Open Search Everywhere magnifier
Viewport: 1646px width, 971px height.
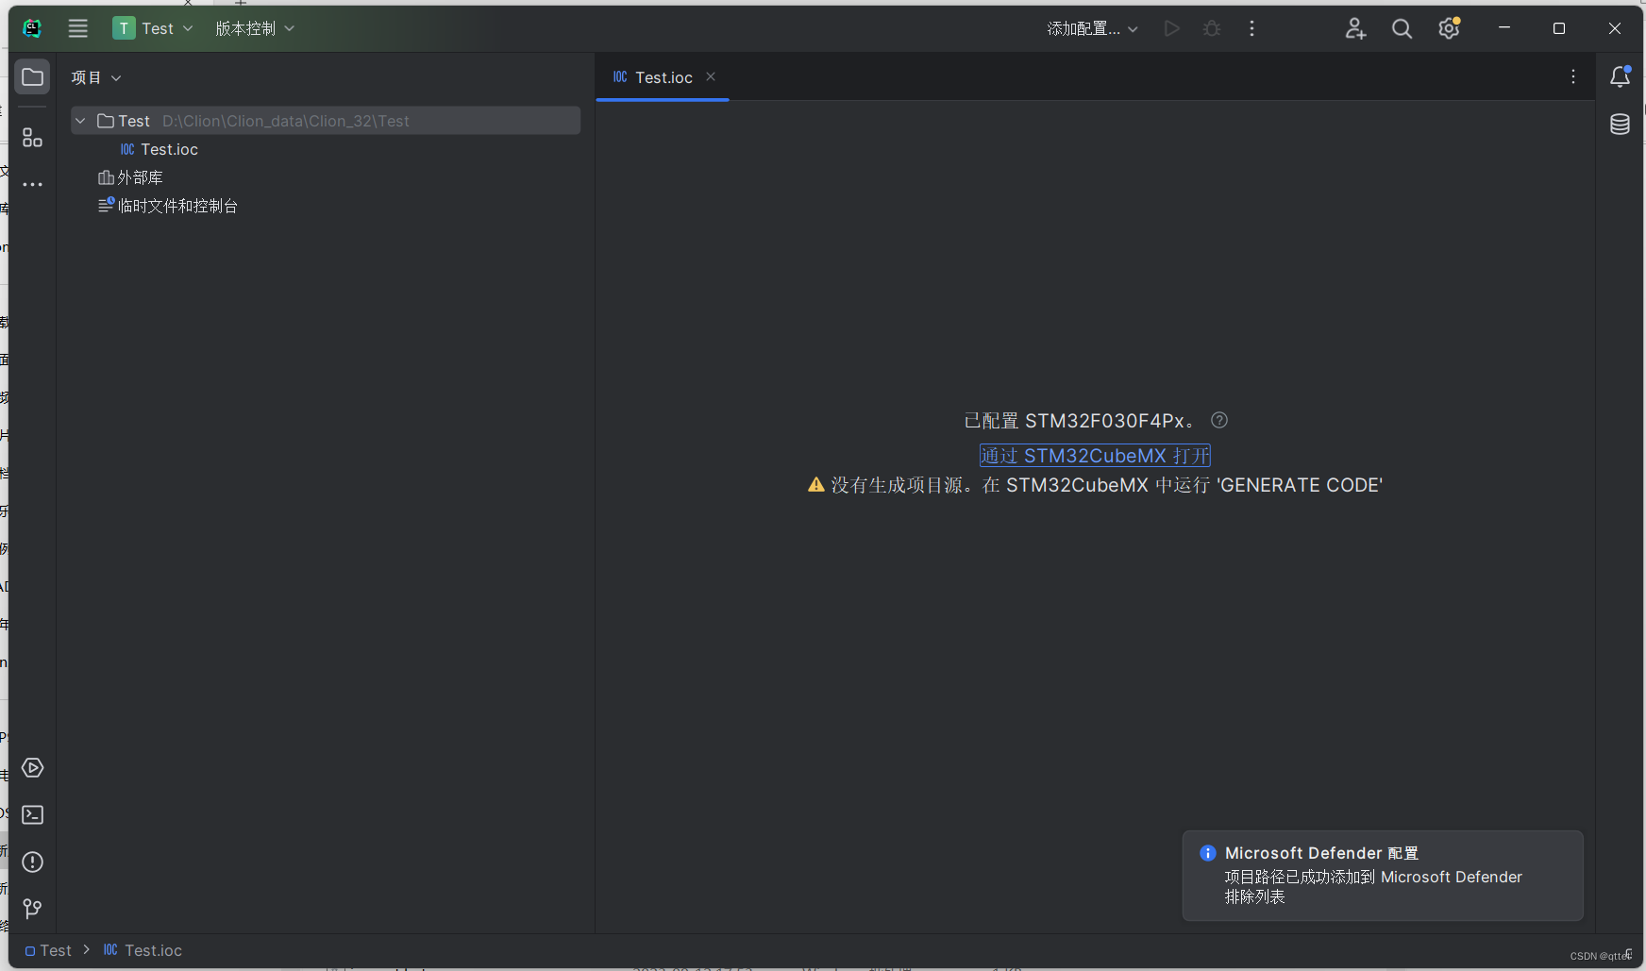tap(1402, 28)
